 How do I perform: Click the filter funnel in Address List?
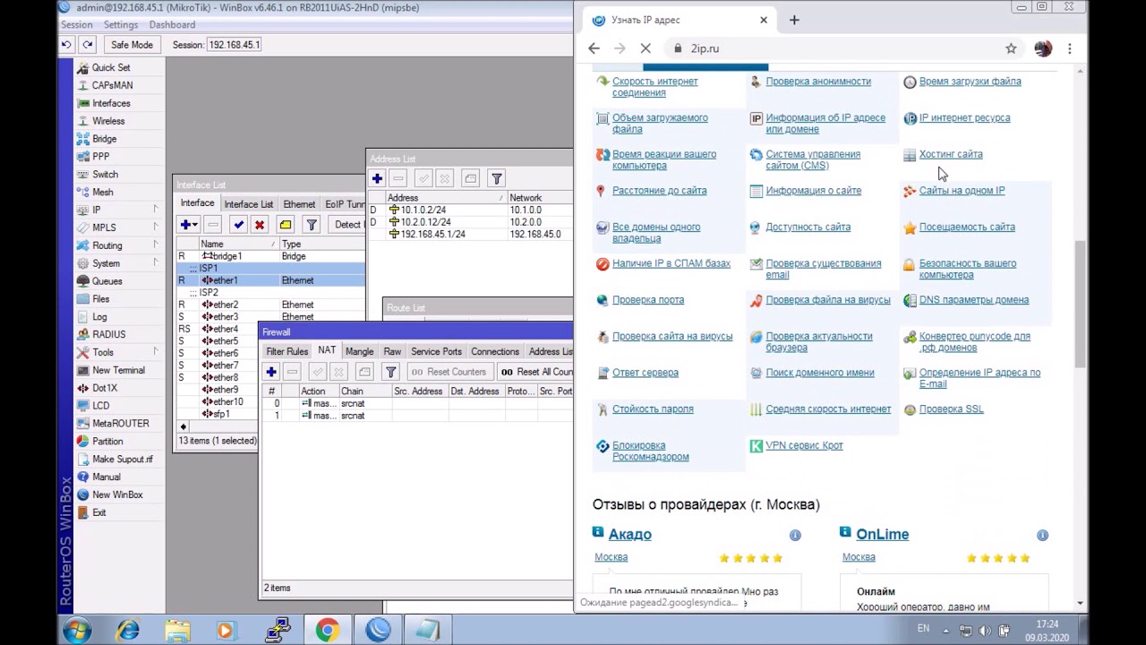[497, 178]
